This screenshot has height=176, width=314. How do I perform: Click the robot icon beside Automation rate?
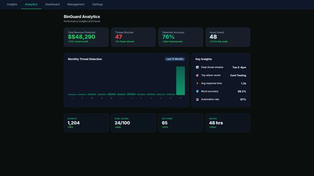[x=197, y=99]
